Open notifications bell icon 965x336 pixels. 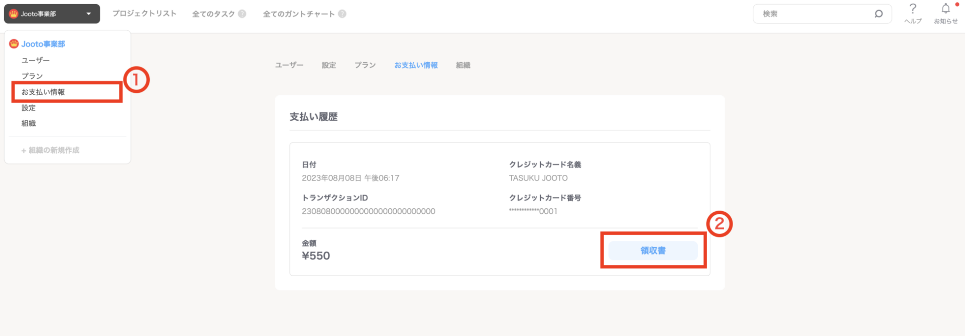point(945,9)
